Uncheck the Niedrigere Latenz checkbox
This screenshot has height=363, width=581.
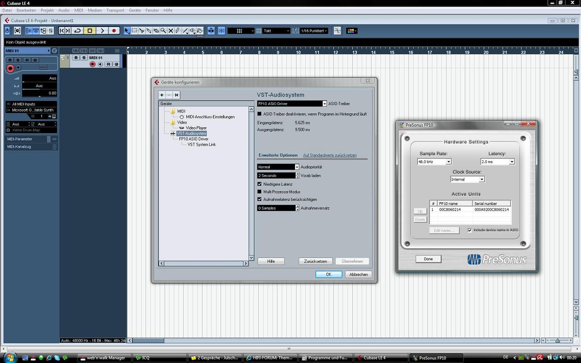pyautogui.click(x=259, y=184)
